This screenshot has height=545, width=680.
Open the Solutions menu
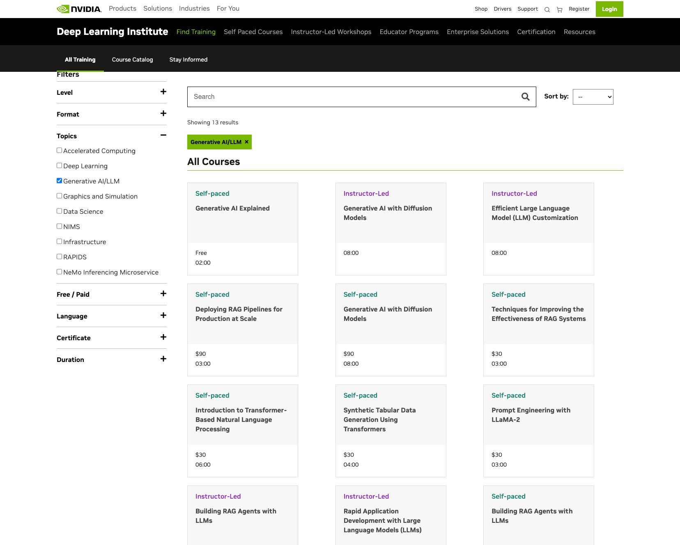tap(158, 9)
